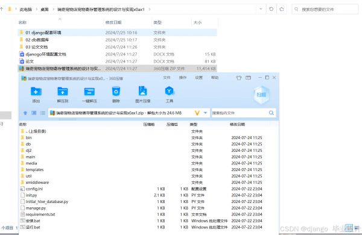Screen dimensions: 362x235
Task: Click the 扫描 scan hexagon button
Action: click(261, 95)
